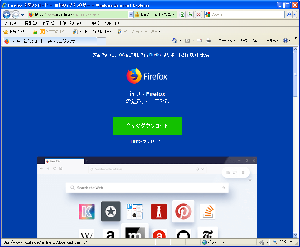The width and height of the screenshot is (300, 247).
Task: Toggle Compatibility View broken-page icon
Action: (x=182, y=14)
